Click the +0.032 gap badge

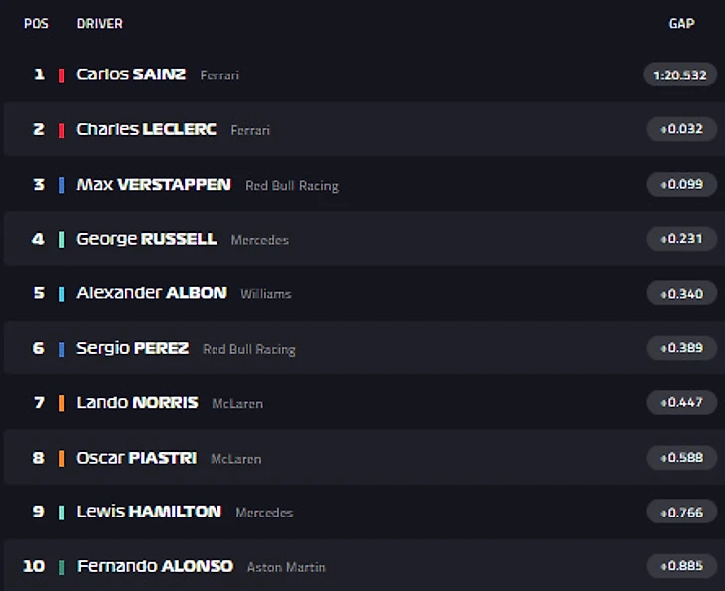pyautogui.click(x=681, y=129)
